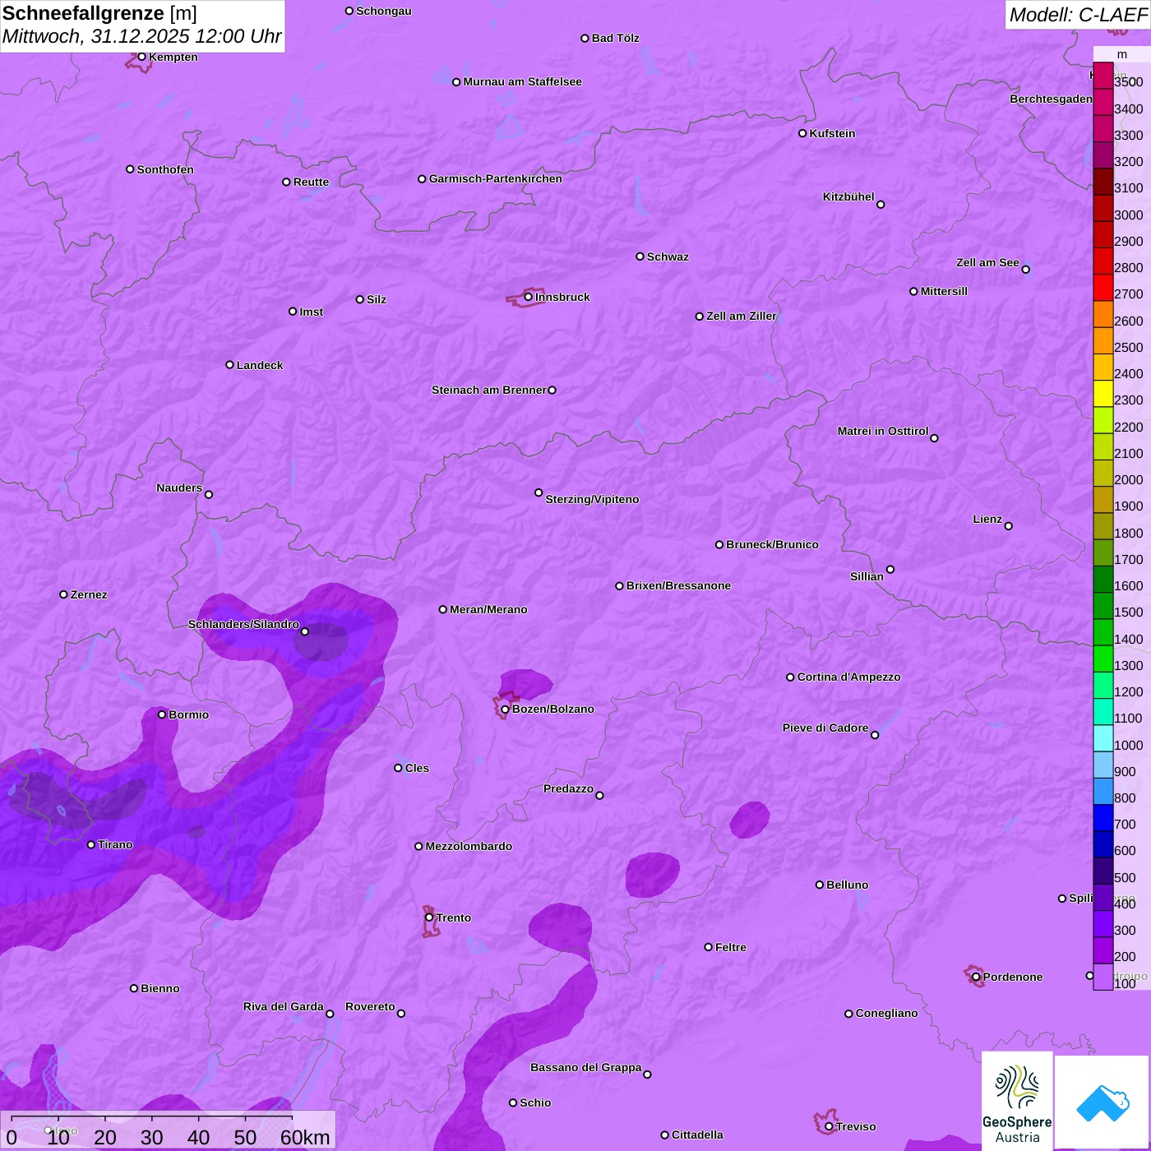Image resolution: width=1151 pixels, height=1151 pixels.
Task: Click the date 'Mittwoch, 31.12.2025 12:00 Uhr'
Action: pyautogui.click(x=141, y=36)
